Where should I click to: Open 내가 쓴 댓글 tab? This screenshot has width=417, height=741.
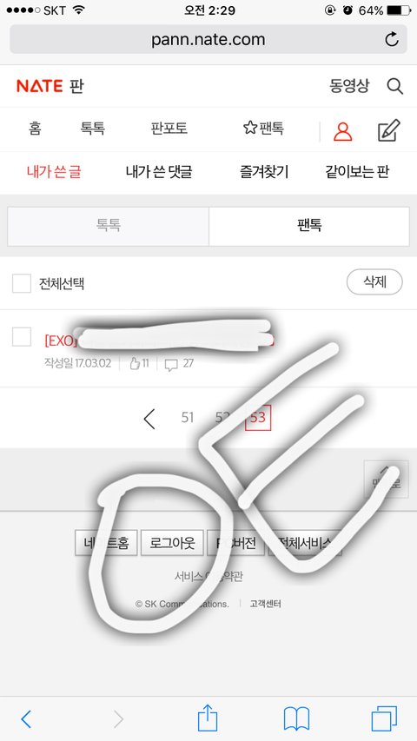(x=159, y=172)
